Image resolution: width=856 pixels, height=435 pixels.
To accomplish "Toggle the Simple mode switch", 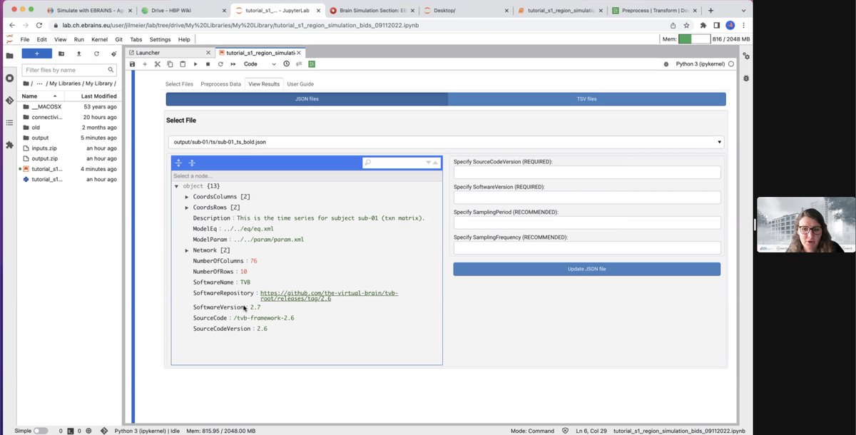I will 41,431.
